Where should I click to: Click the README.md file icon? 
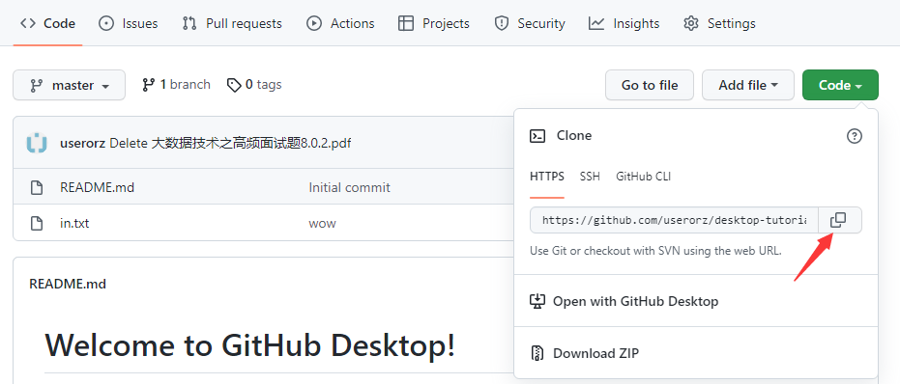click(37, 187)
